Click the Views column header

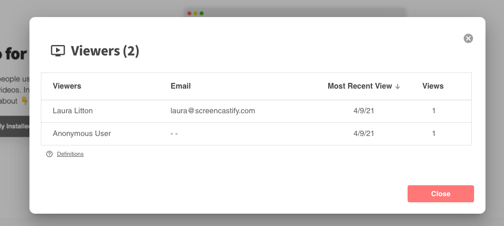(x=433, y=86)
